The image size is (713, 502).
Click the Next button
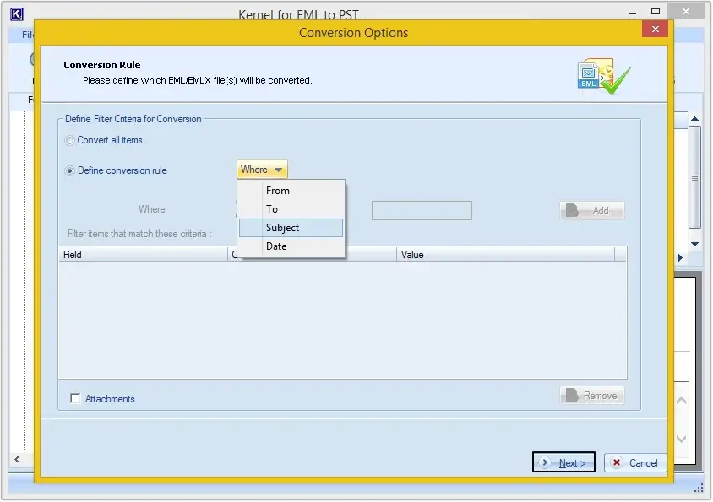pyautogui.click(x=563, y=462)
